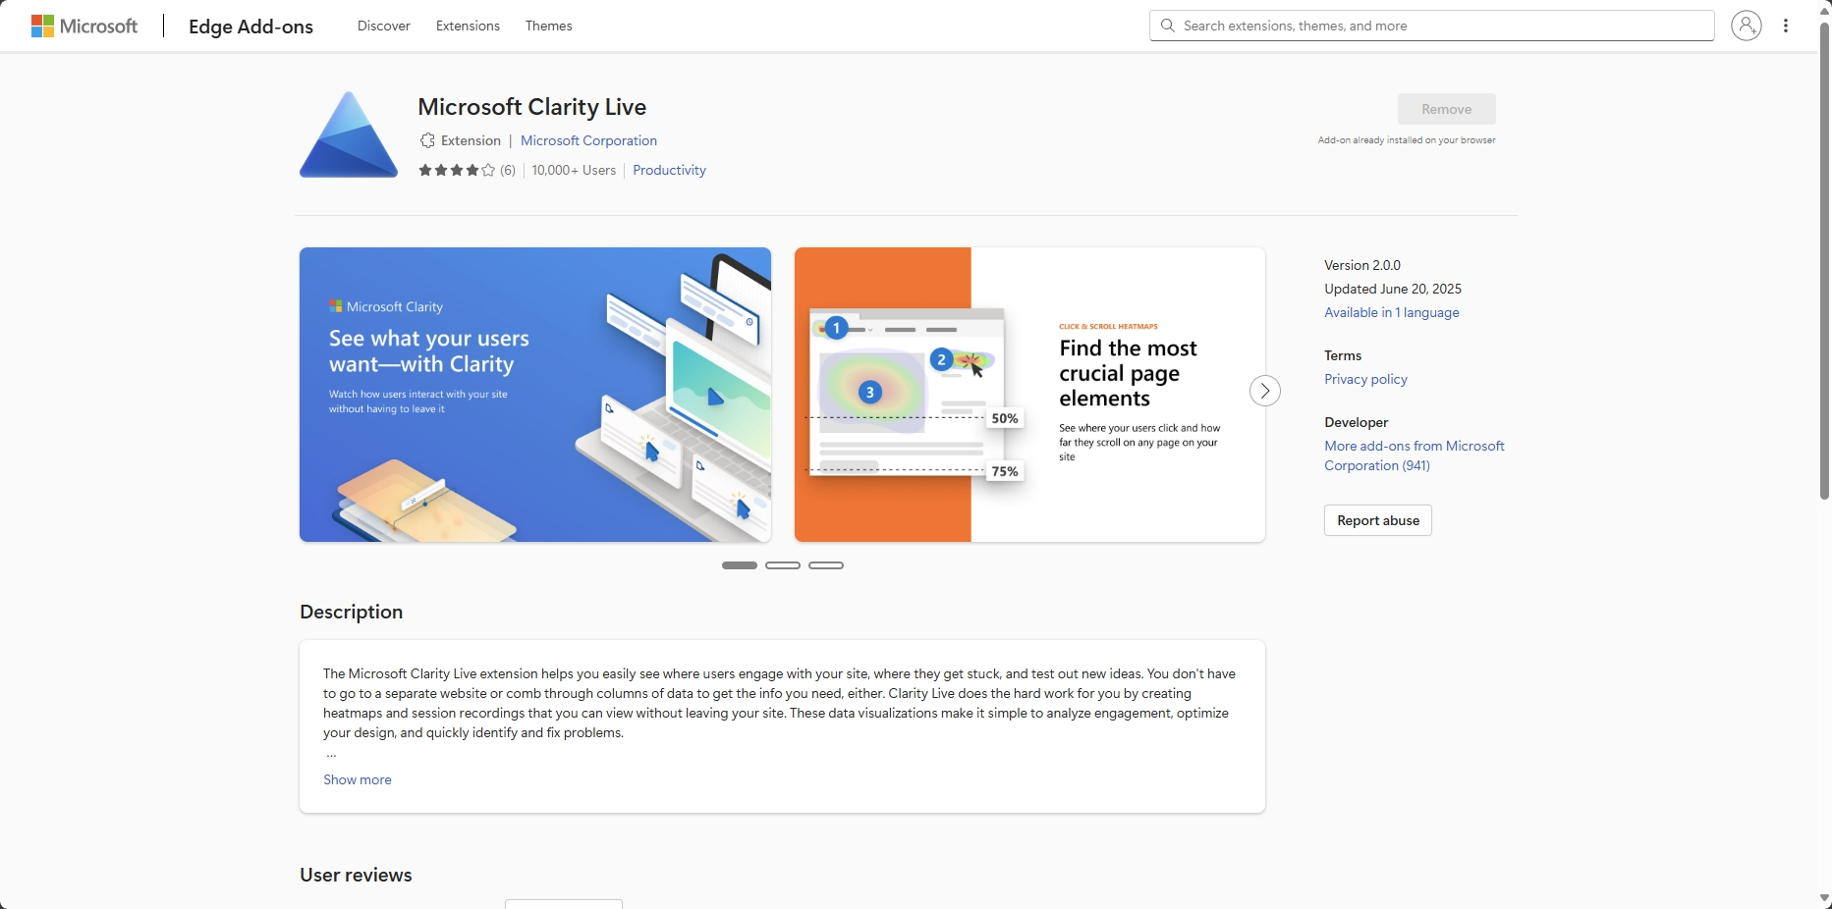The image size is (1832, 909).
Task: Open the Extensions section
Action: pos(467,26)
